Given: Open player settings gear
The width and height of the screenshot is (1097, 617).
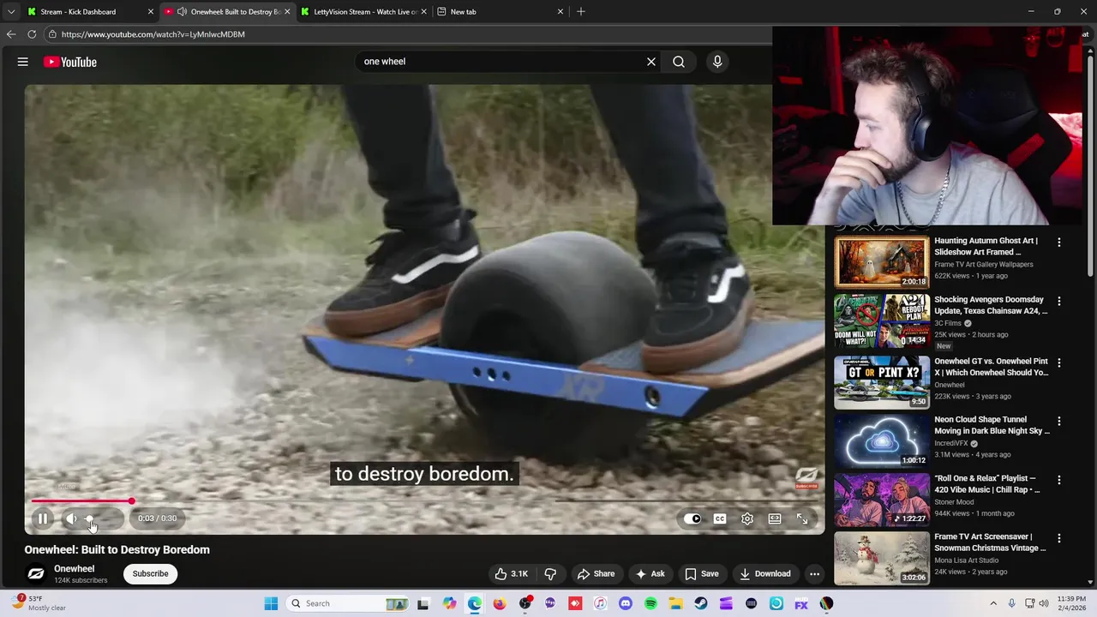Looking at the screenshot, I should [747, 518].
